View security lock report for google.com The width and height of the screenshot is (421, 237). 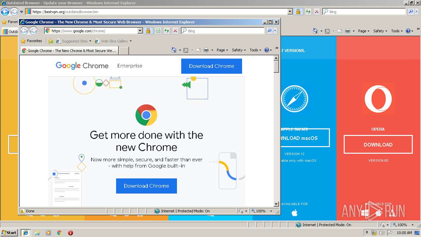tap(148, 31)
